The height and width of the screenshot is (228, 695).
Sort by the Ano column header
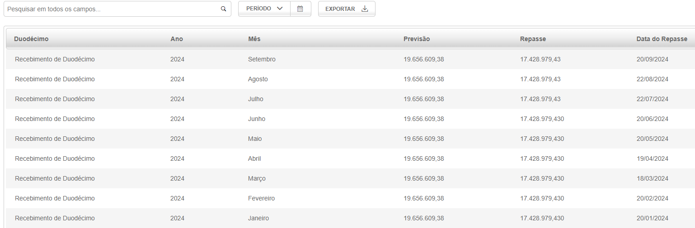point(177,39)
